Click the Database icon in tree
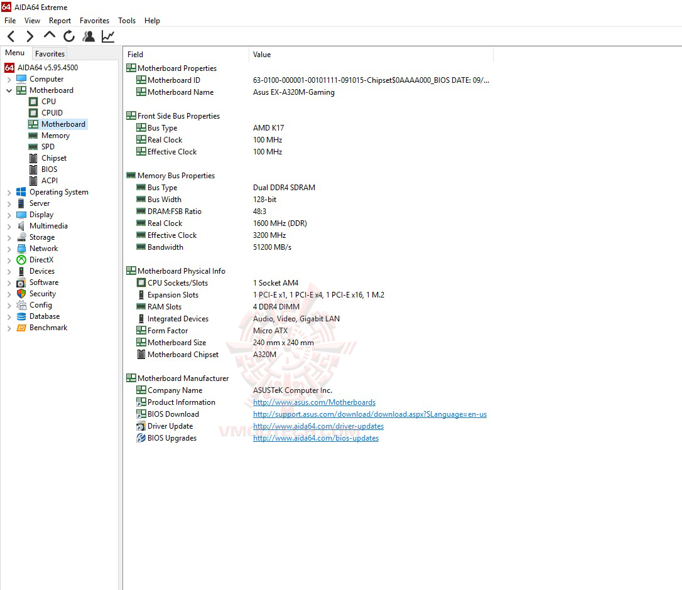682x590 pixels. [x=21, y=316]
